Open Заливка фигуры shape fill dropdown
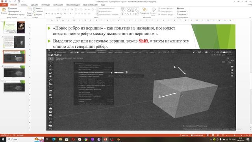 click(166, 8)
